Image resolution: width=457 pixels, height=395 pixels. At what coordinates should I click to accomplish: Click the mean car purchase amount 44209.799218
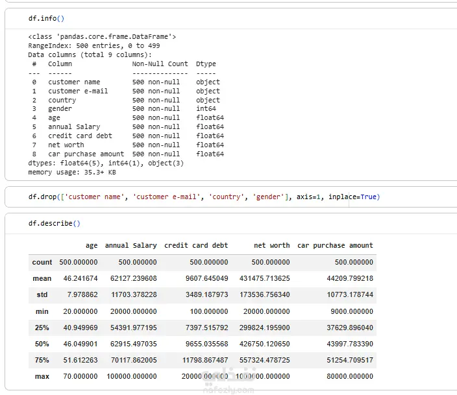(350, 278)
